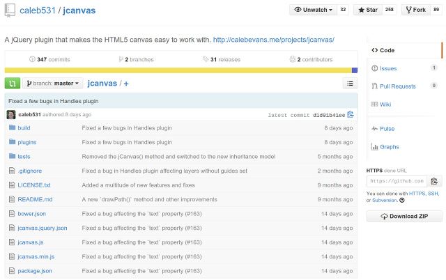The height and width of the screenshot is (280, 446).
Task: Click the blue language bar segment
Action: tap(355, 70)
